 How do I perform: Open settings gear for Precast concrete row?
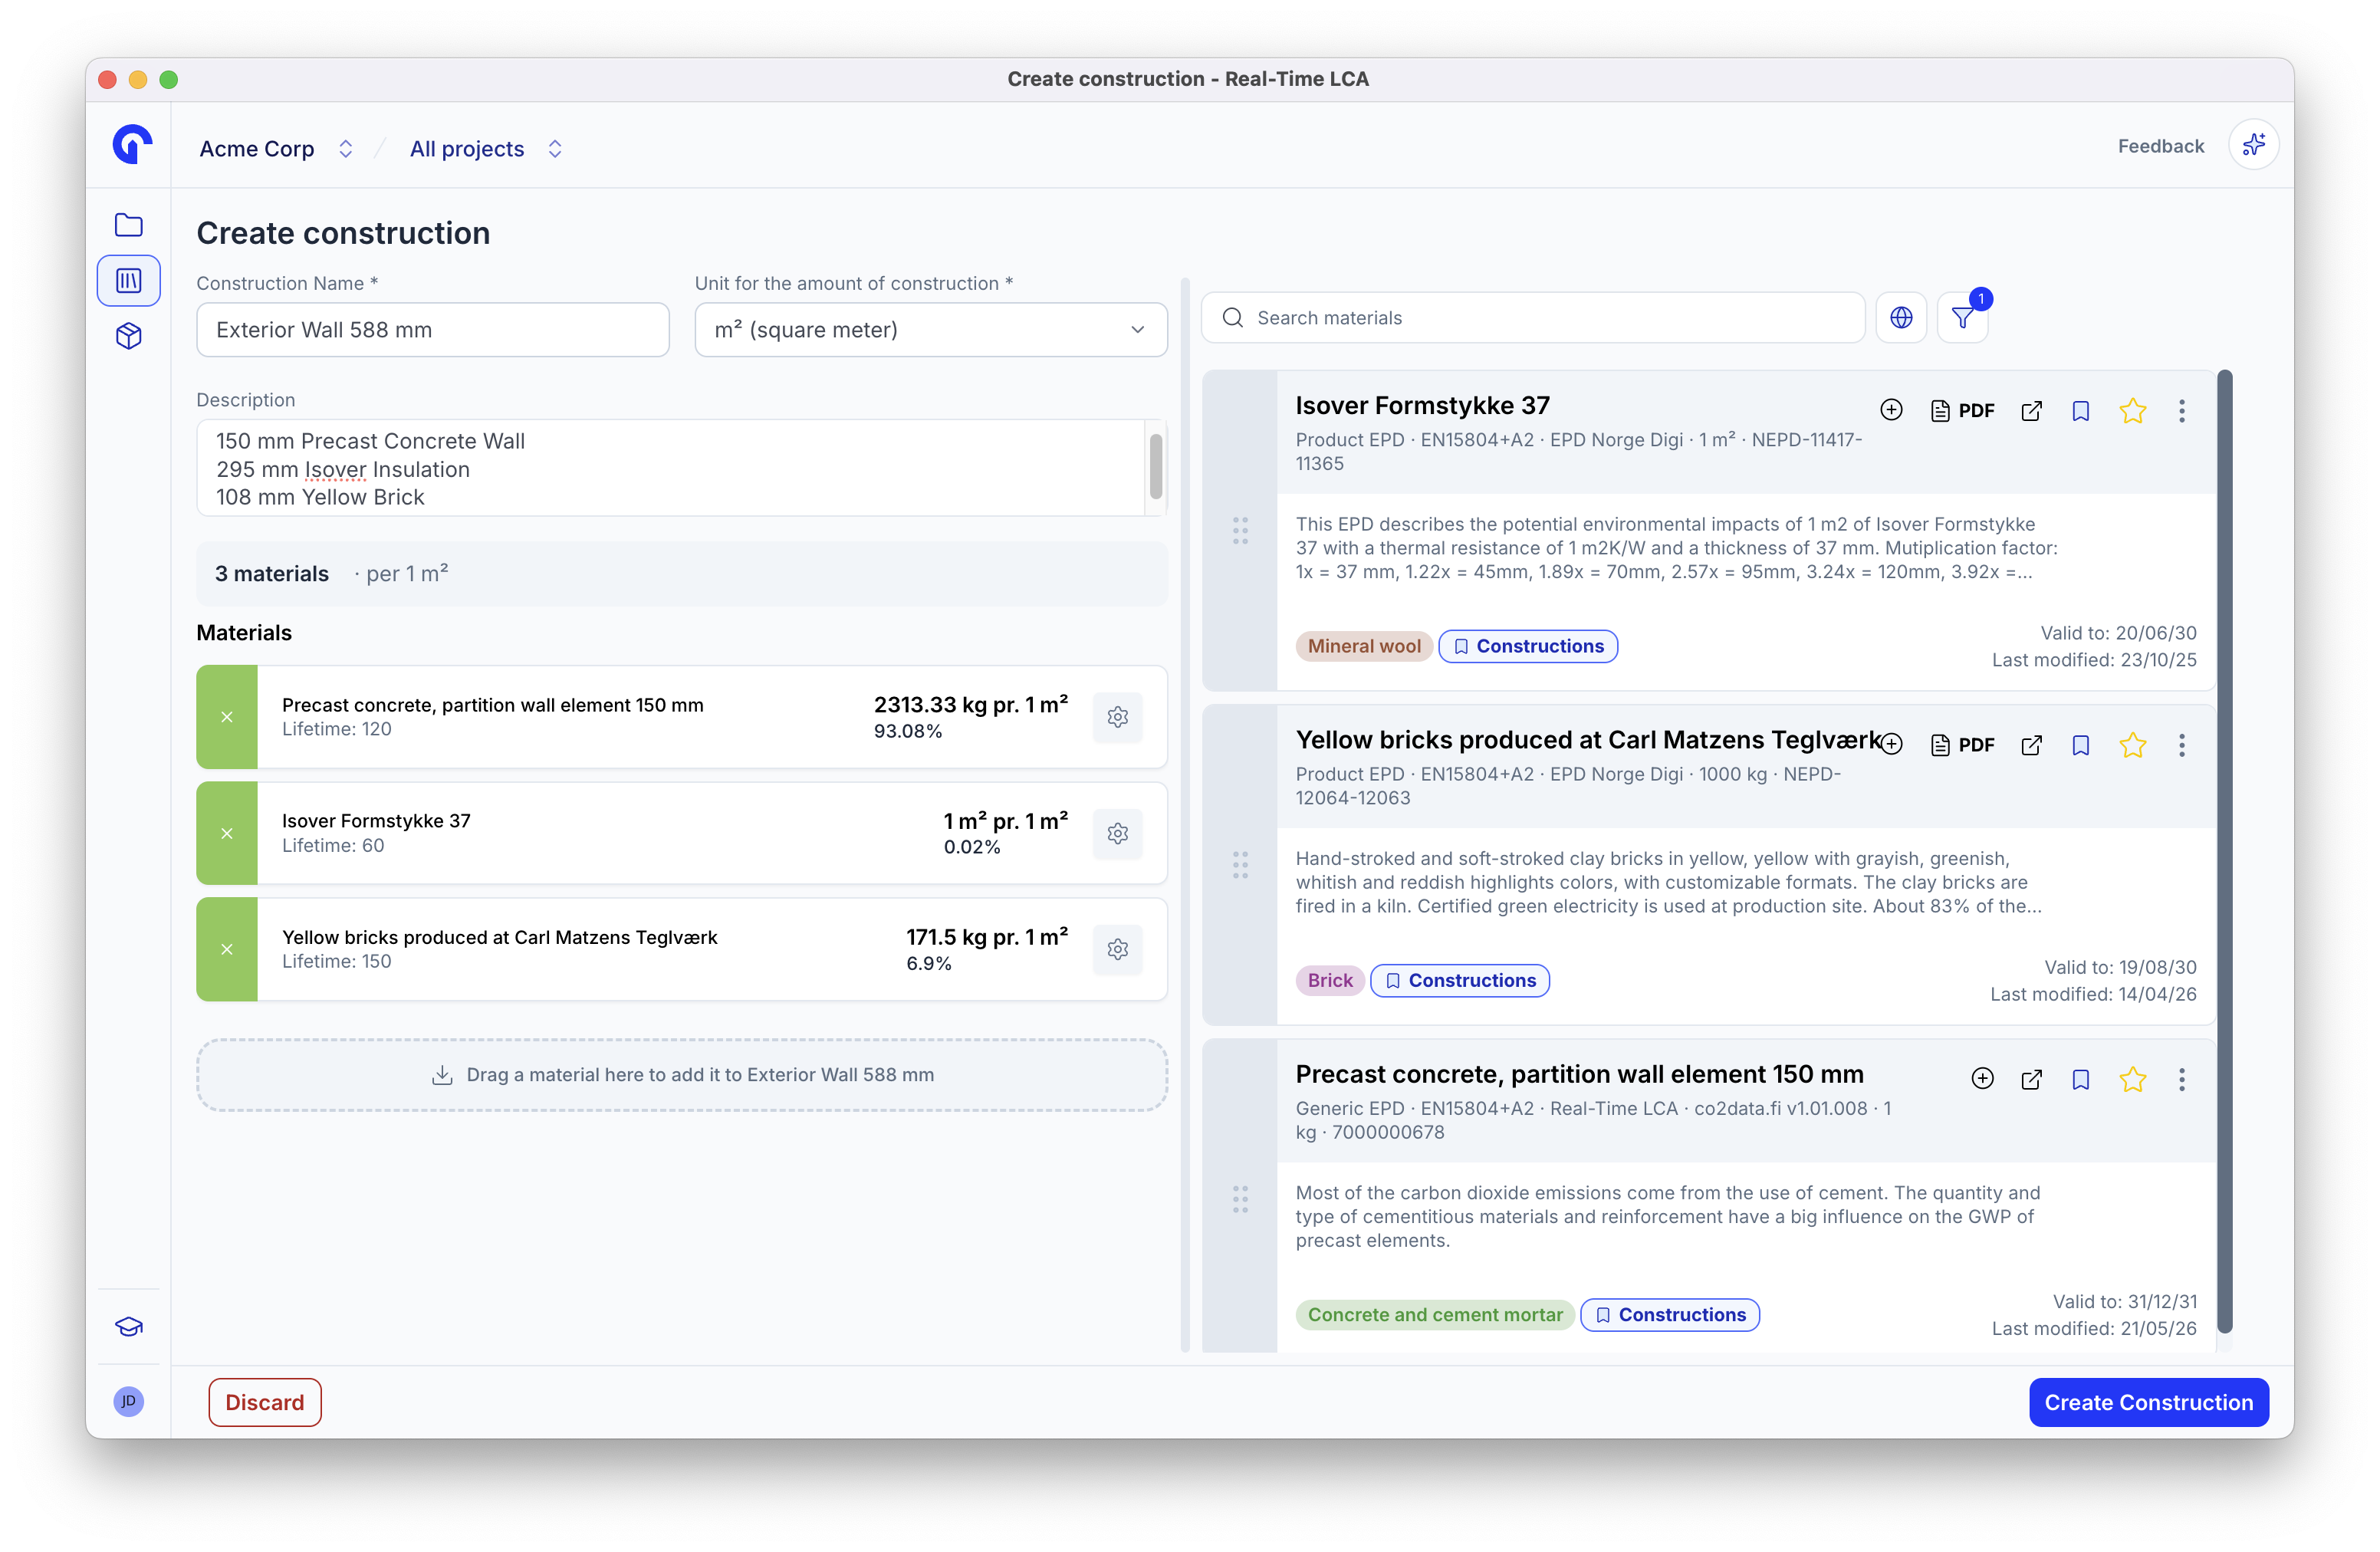[x=1118, y=717]
